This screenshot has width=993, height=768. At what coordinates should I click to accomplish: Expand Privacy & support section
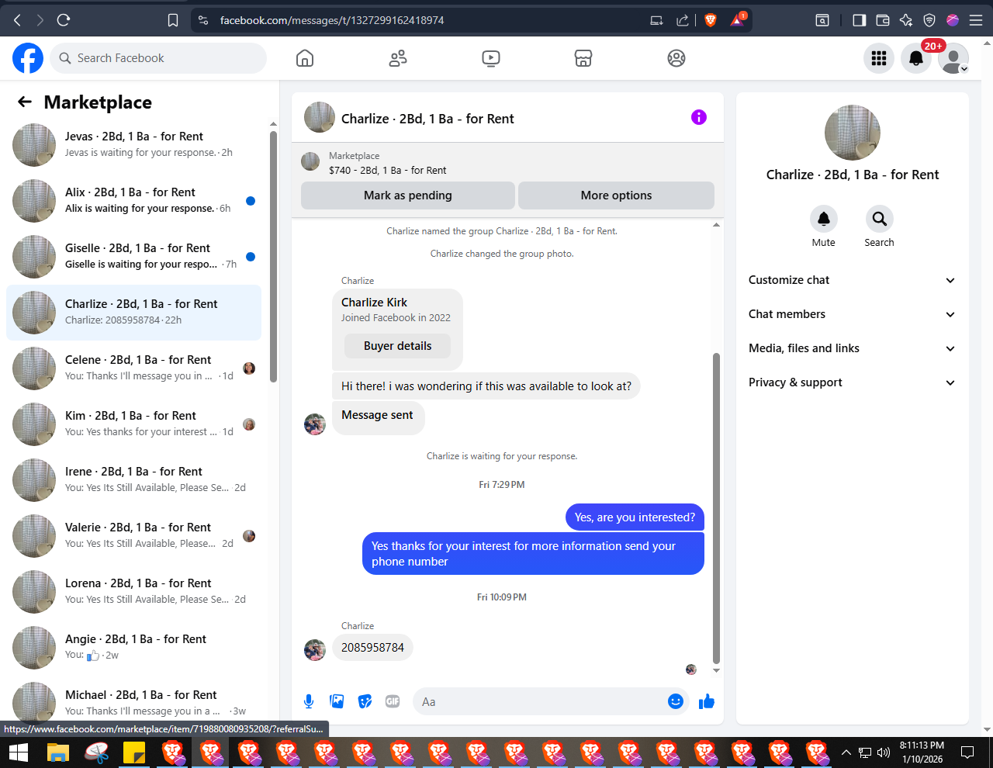(x=852, y=382)
